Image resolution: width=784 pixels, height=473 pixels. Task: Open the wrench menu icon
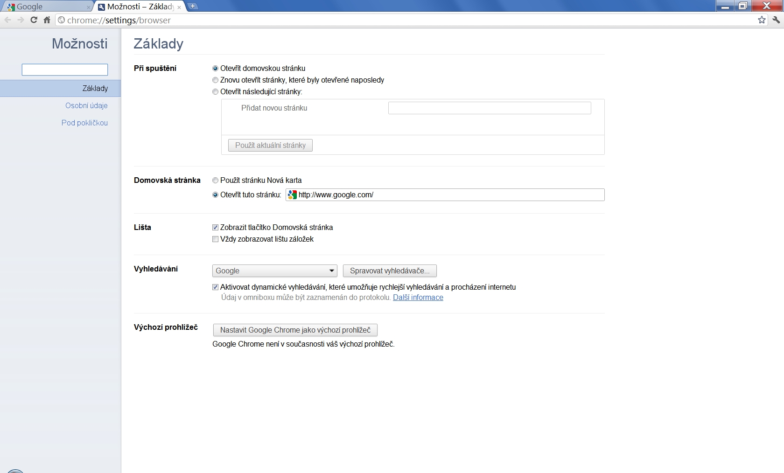pos(776,20)
